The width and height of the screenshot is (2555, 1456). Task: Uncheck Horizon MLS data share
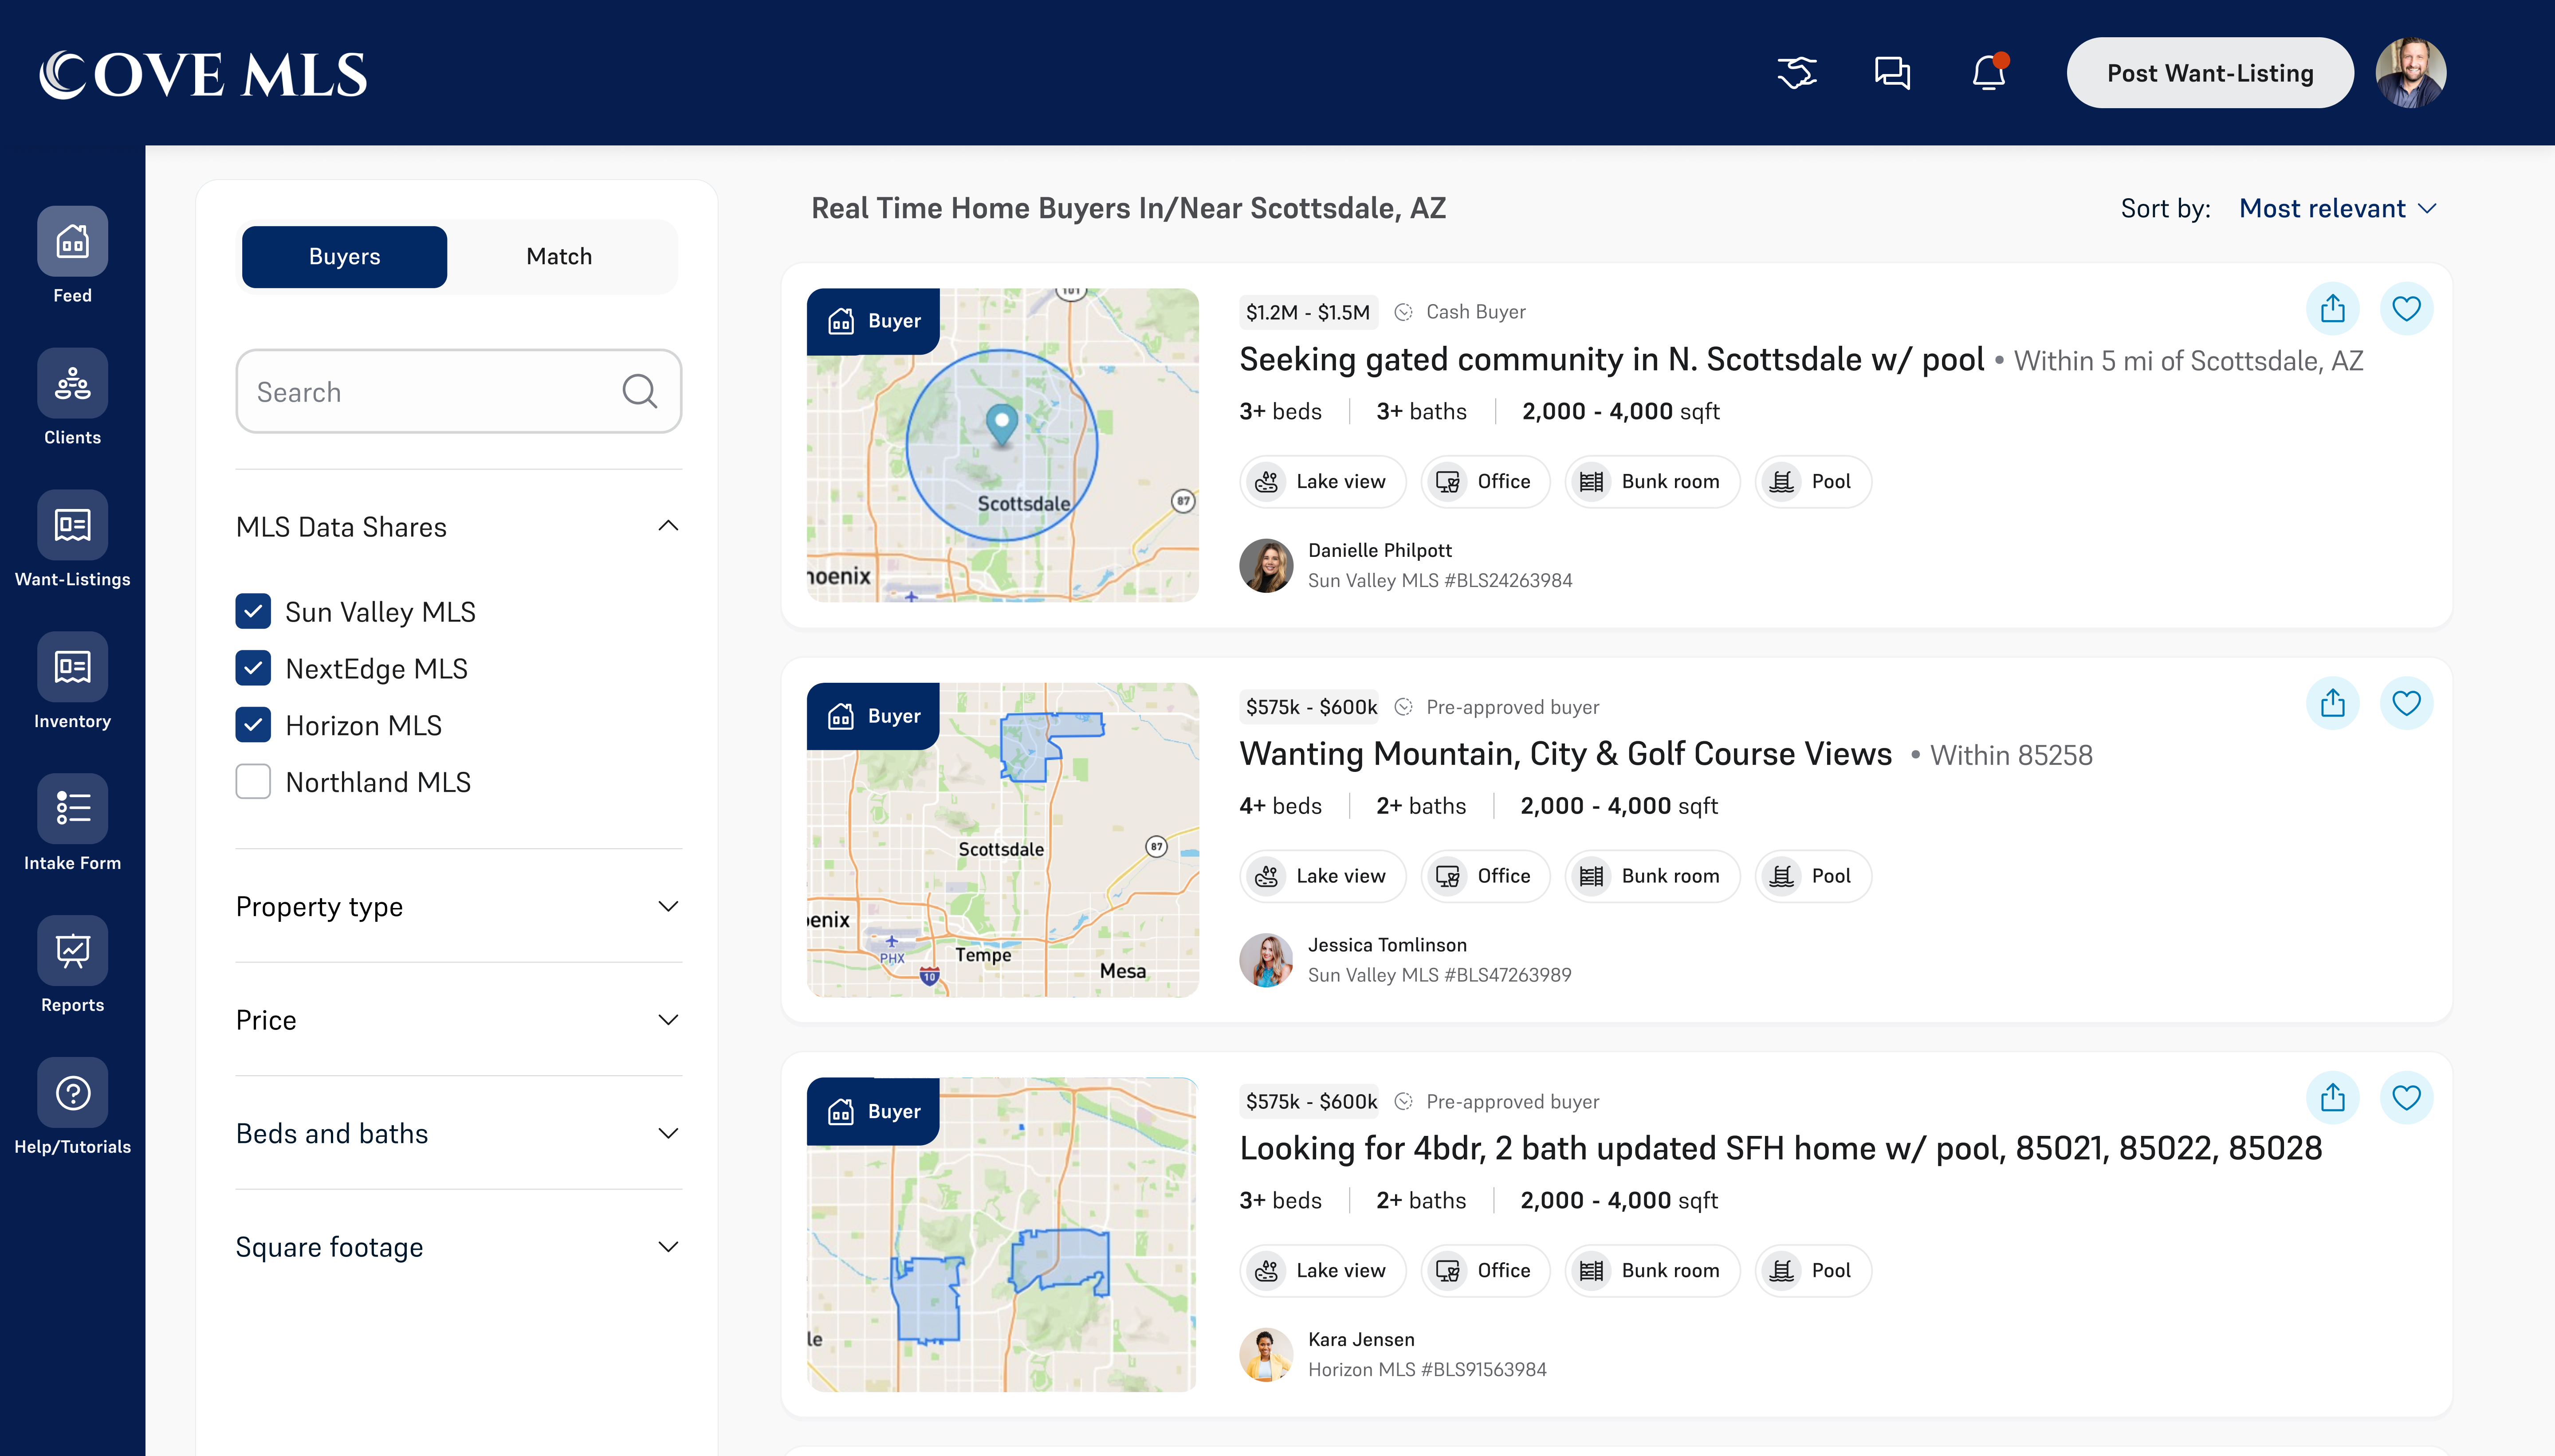[x=253, y=725]
